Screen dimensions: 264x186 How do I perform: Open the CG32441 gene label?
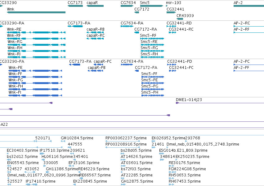click(175, 9)
